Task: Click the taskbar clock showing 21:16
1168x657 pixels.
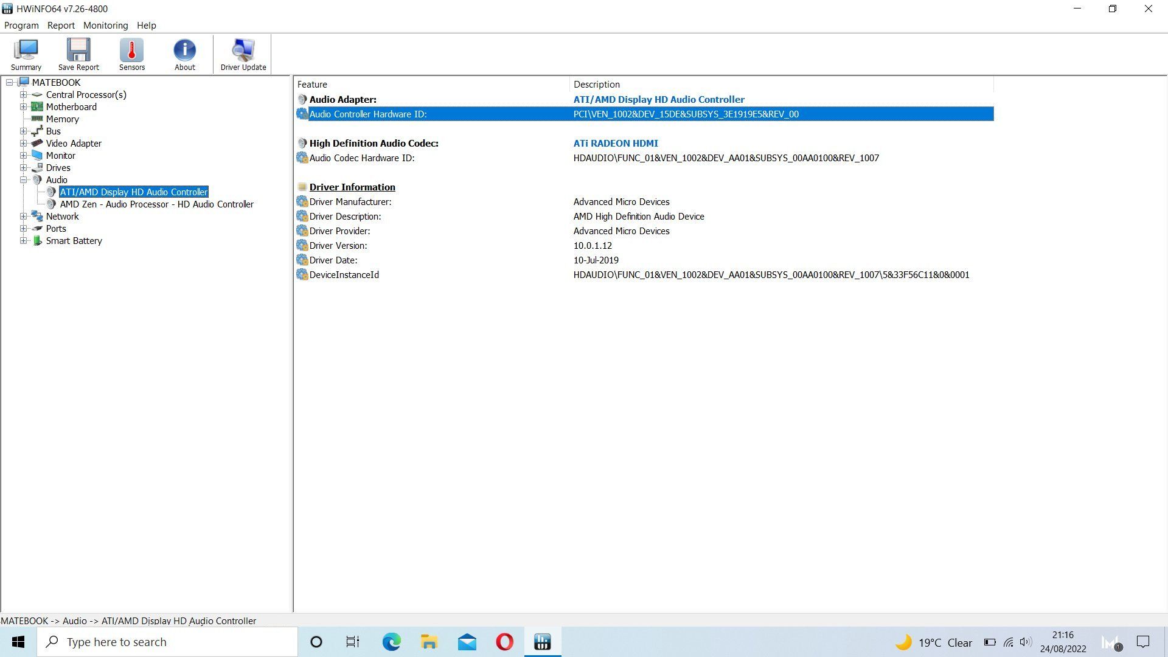Action: (1063, 635)
